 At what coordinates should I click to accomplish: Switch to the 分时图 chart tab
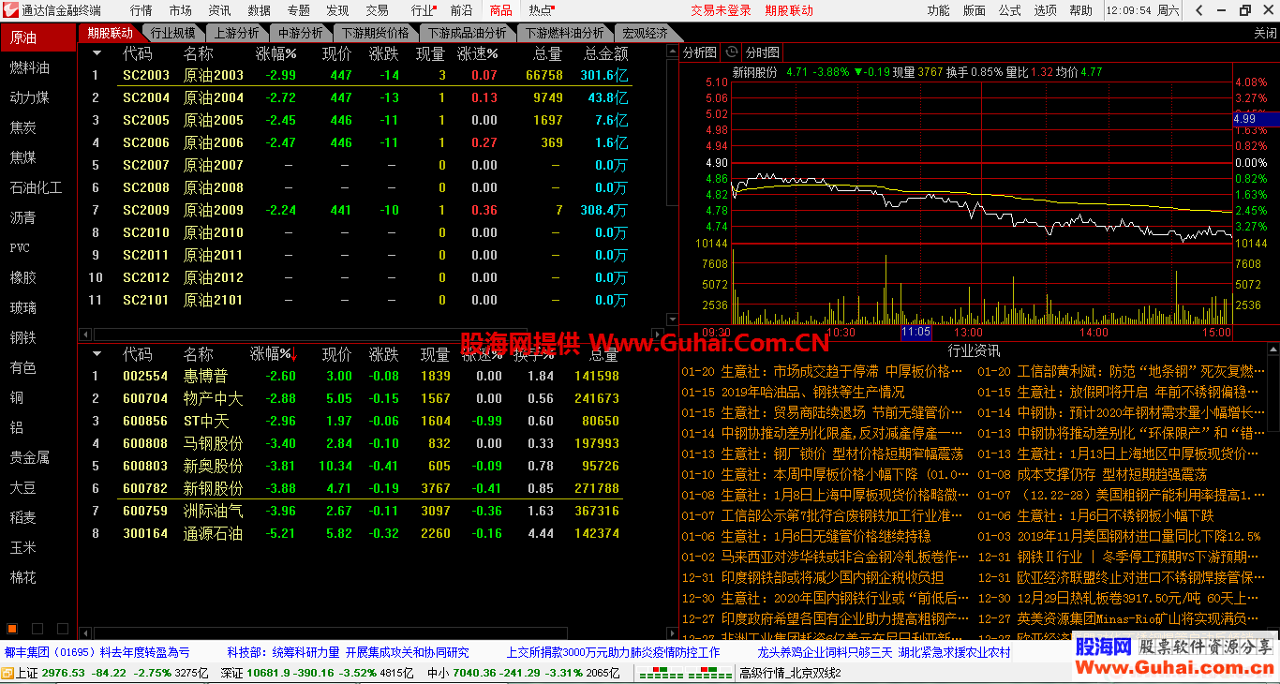click(761, 52)
